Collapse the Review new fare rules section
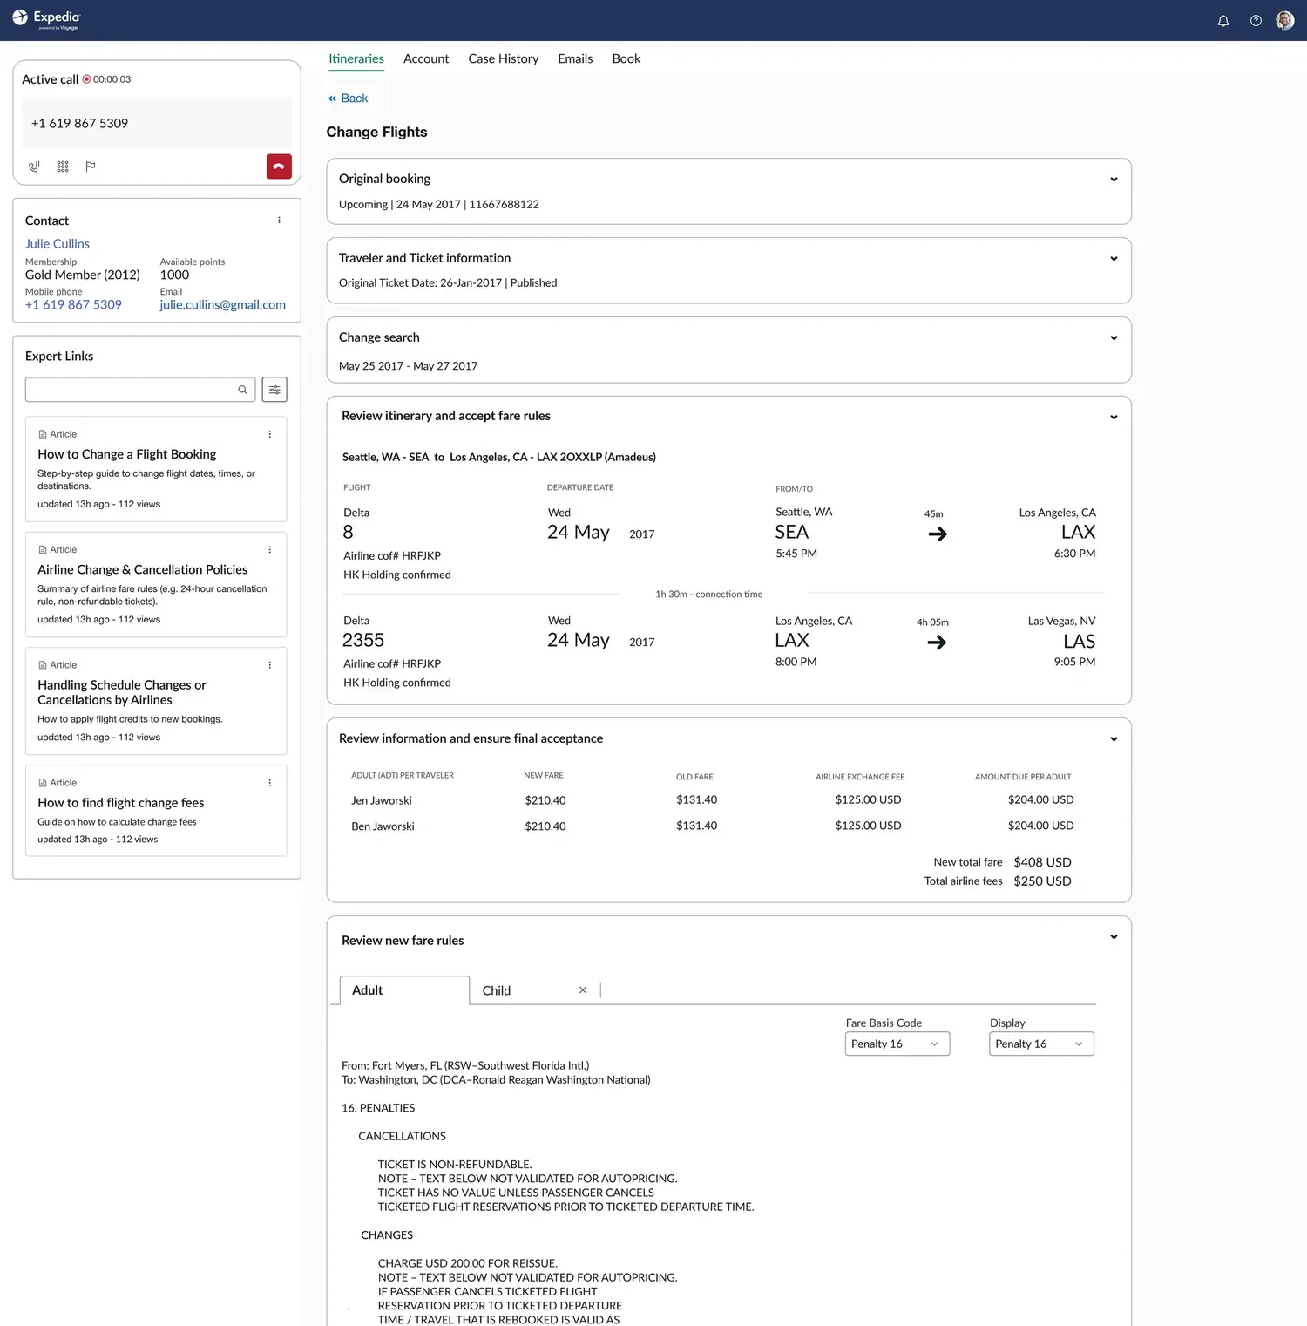This screenshot has width=1307, height=1326. pyautogui.click(x=1114, y=937)
